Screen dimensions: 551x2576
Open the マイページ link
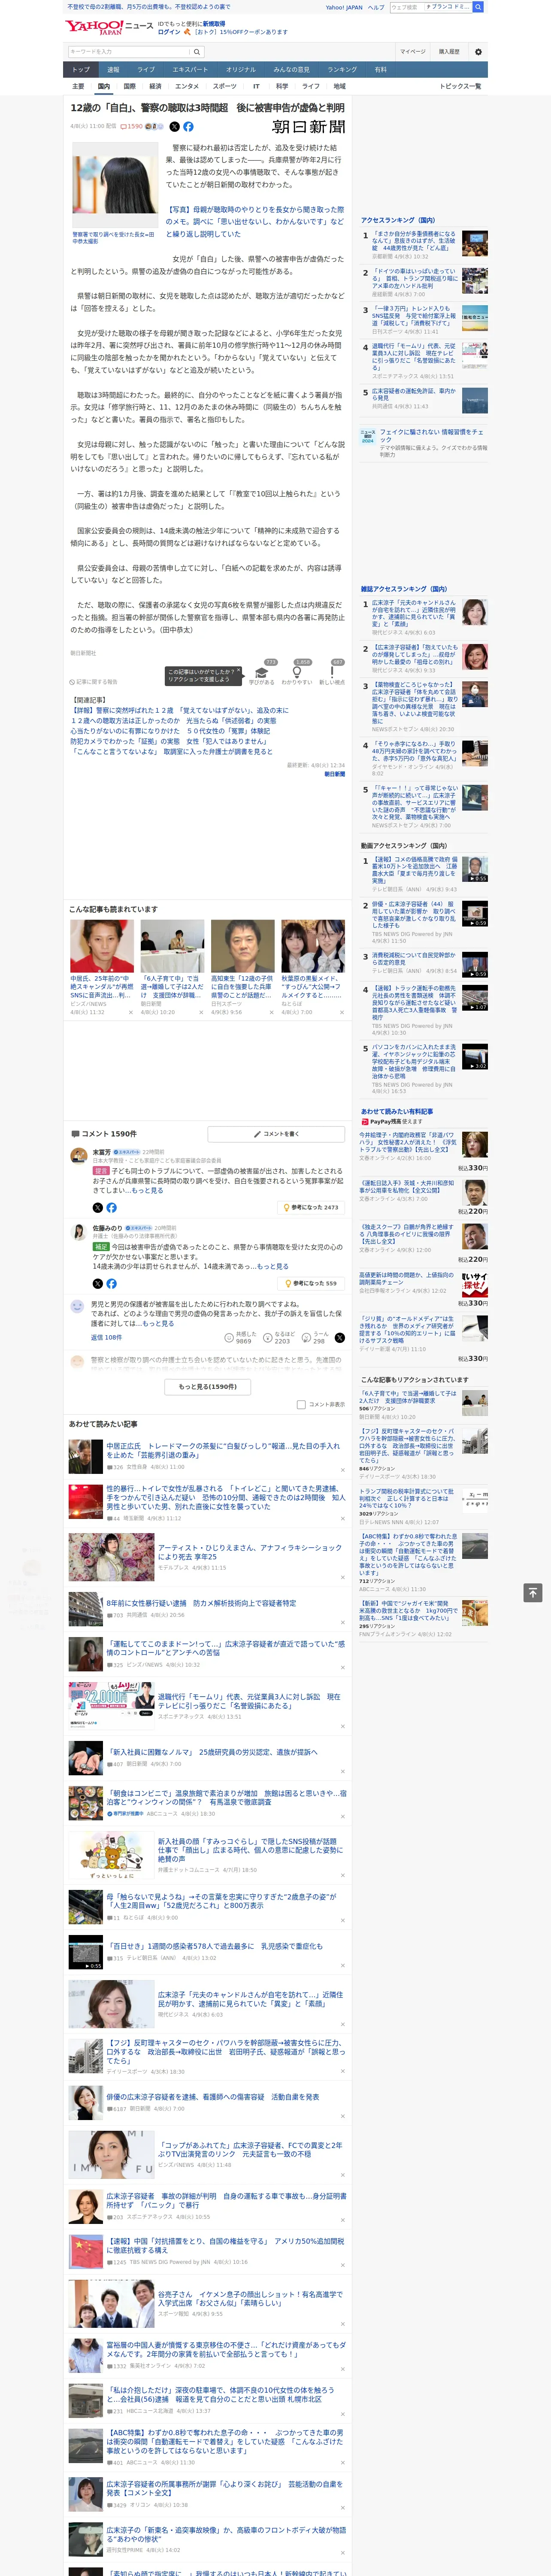click(x=413, y=52)
